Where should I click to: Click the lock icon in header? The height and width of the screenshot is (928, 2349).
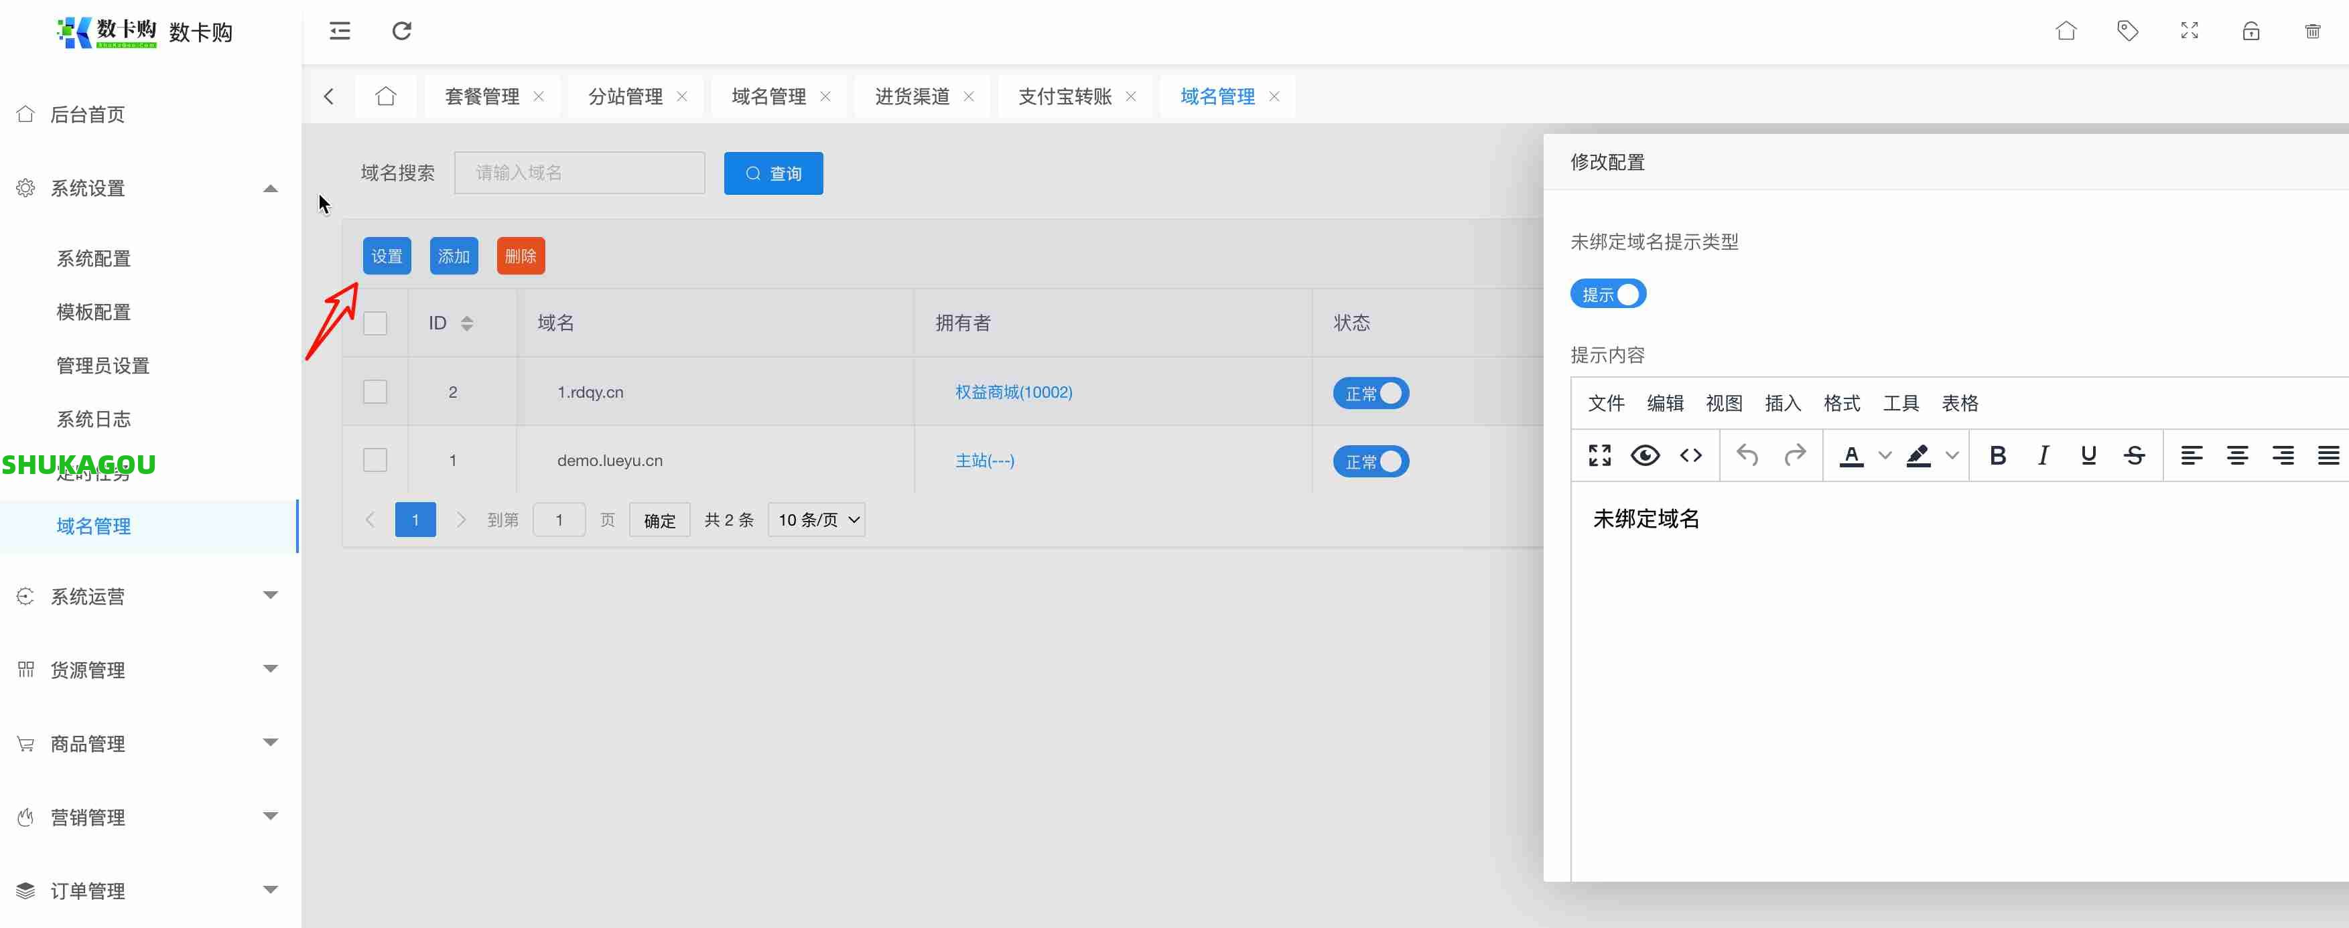pos(2251,31)
